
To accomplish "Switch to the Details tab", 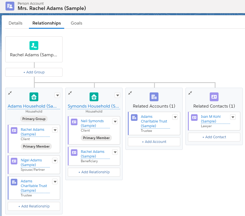I will coord(15,23).
